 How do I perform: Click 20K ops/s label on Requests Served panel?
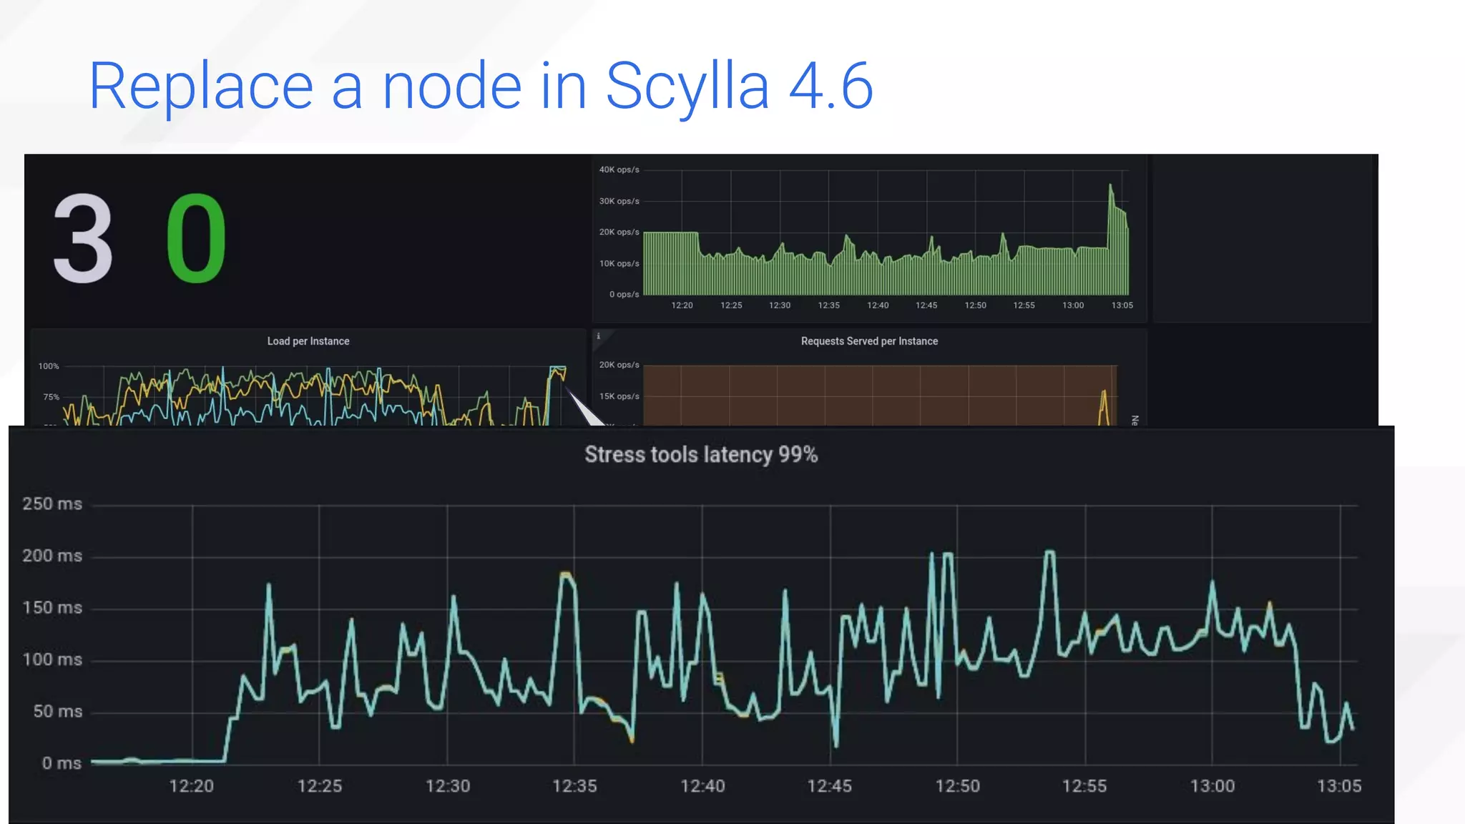pyautogui.click(x=619, y=365)
